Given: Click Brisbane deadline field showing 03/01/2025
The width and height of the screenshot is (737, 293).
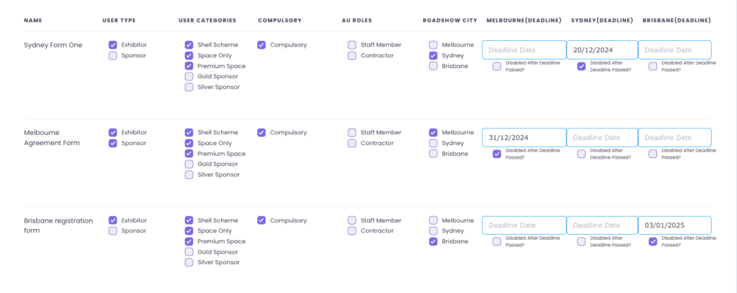Looking at the screenshot, I should [x=674, y=225].
